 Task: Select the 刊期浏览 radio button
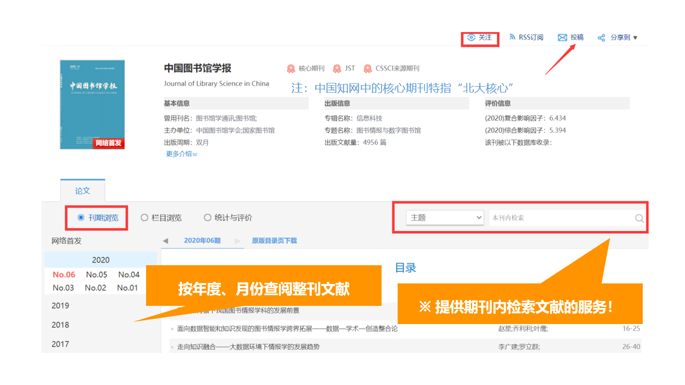(81, 218)
